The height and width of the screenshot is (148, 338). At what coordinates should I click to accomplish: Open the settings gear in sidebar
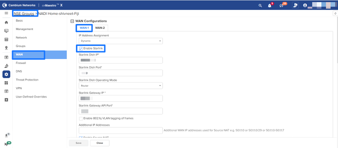tap(6, 74)
